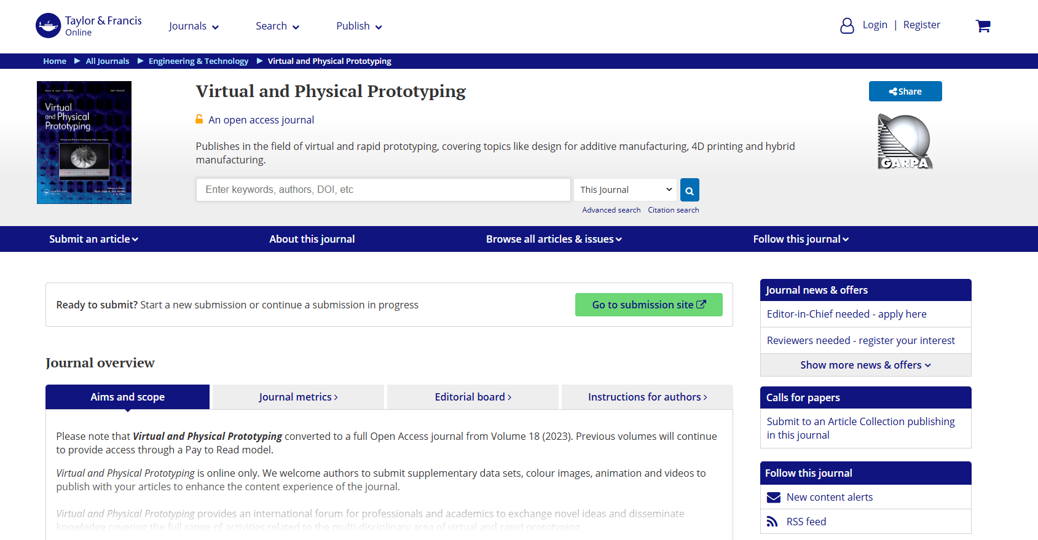Click the Journal overview heading
Image resolution: width=1038 pixels, height=540 pixels.
[100, 362]
